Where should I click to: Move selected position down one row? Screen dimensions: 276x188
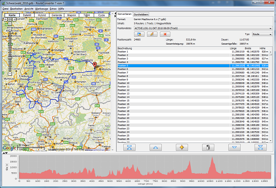tap(234, 147)
